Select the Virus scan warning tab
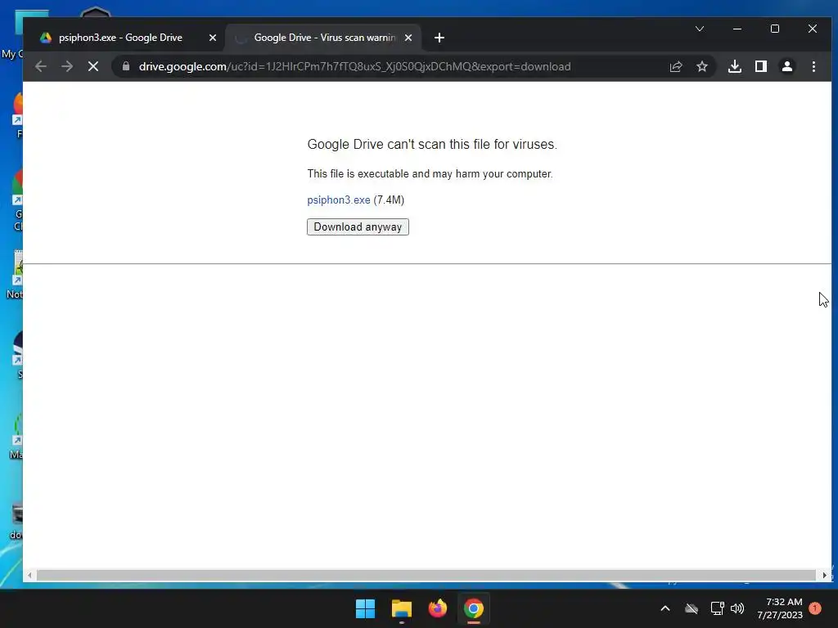 [323, 38]
